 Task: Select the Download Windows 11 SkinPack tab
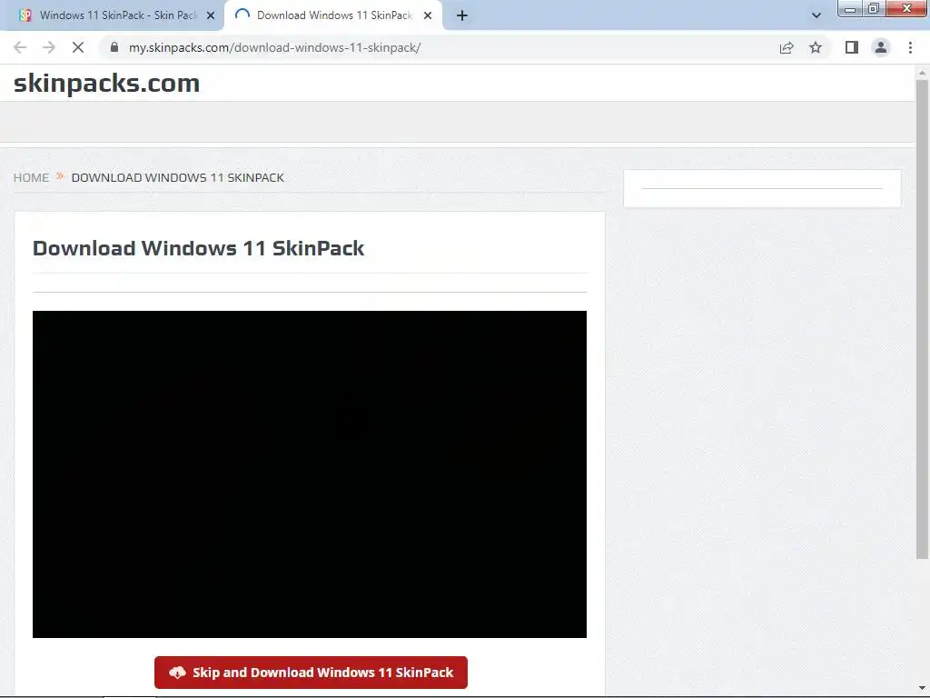[x=333, y=15]
